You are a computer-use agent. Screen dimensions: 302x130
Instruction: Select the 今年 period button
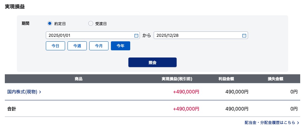pyautogui.click(x=121, y=46)
